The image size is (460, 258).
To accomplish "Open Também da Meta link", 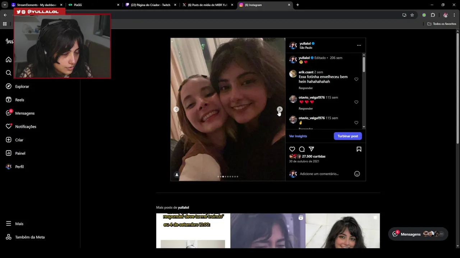I will (x=25, y=237).
